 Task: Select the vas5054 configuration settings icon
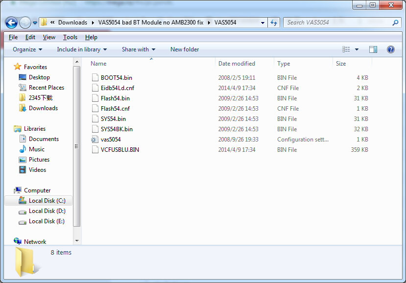[95, 140]
